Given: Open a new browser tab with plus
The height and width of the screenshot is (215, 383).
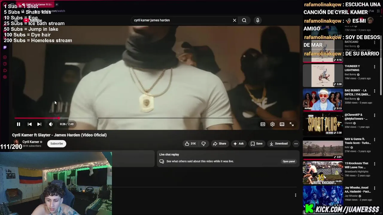Looking at the screenshot, I should [57, 4].
